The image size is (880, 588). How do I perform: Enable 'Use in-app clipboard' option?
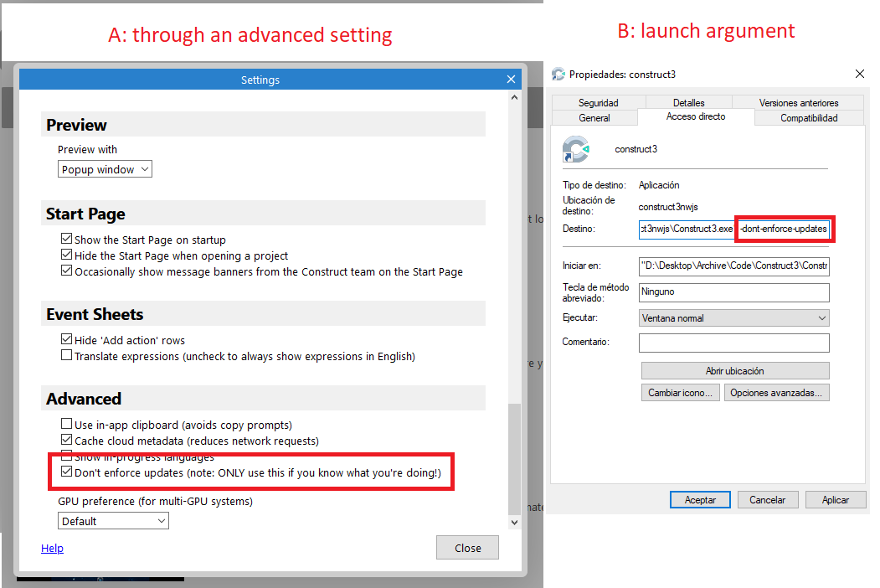(66, 424)
